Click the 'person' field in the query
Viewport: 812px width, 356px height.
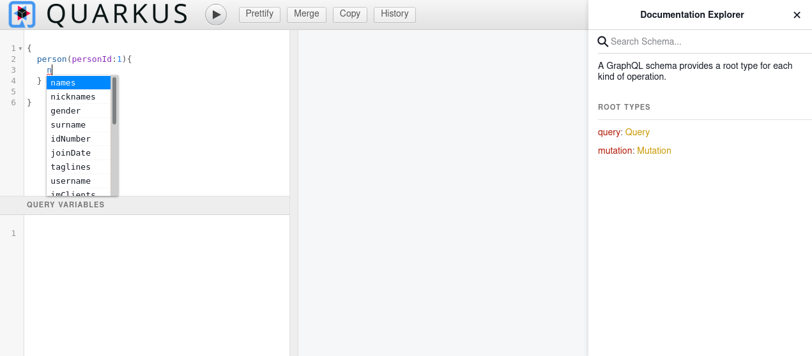tap(52, 59)
